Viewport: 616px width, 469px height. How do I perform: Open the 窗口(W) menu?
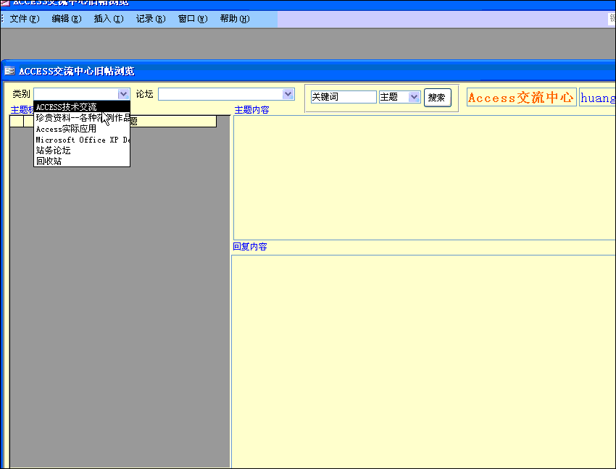pyautogui.click(x=193, y=19)
